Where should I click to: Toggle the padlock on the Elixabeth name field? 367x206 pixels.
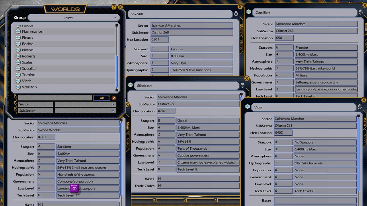[242, 85]
